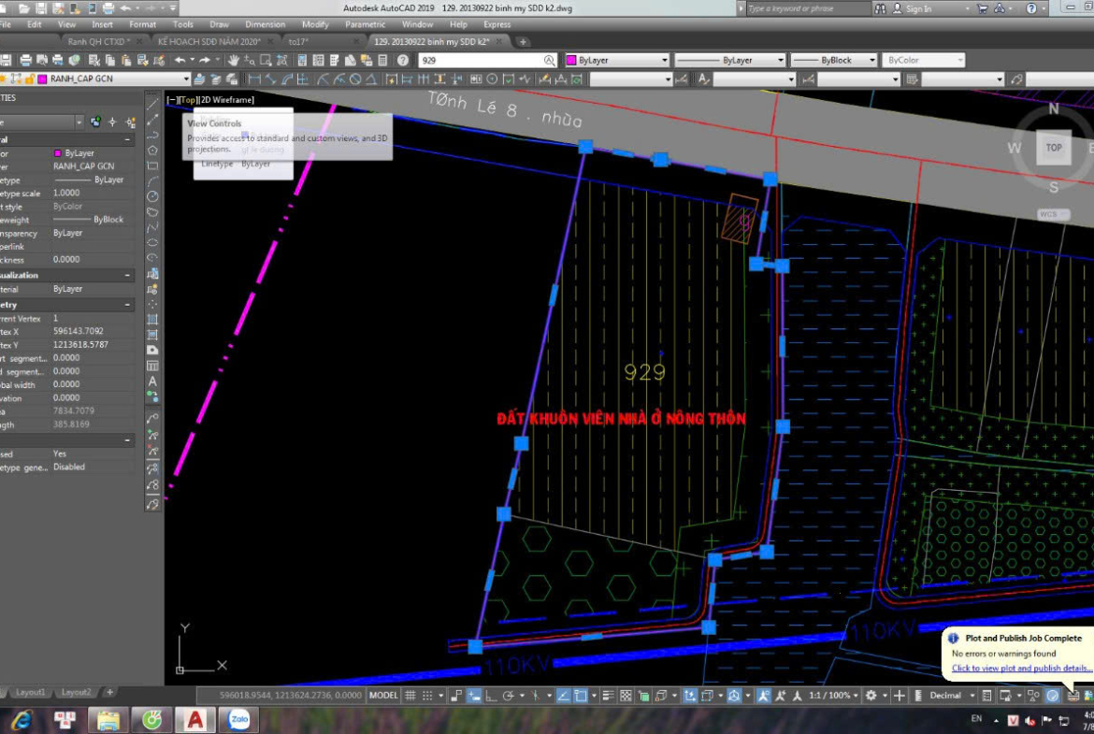
Task: Click the search field containing 929
Action: [x=482, y=60]
